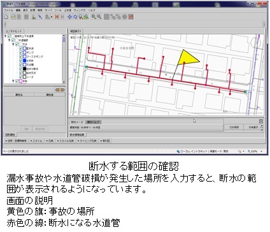This screenshot has height=232, width=270.
Task: Uncheck the ポンプ layer checkbox
Action: click(x=21, y=52)
